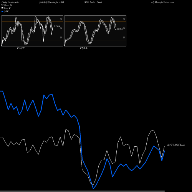Click the 61.64 value on FAST chart
The height and width of the screenshot is (192, 192).
[57, 26]
